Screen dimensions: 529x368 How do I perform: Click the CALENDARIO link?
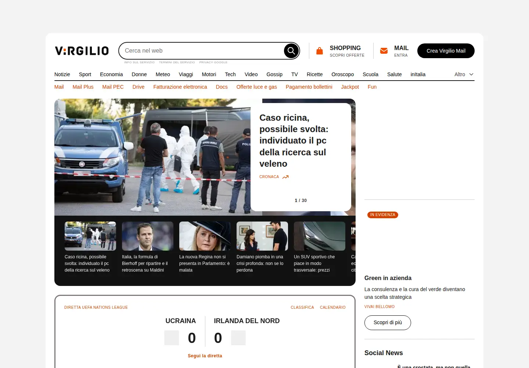point(333,308)
